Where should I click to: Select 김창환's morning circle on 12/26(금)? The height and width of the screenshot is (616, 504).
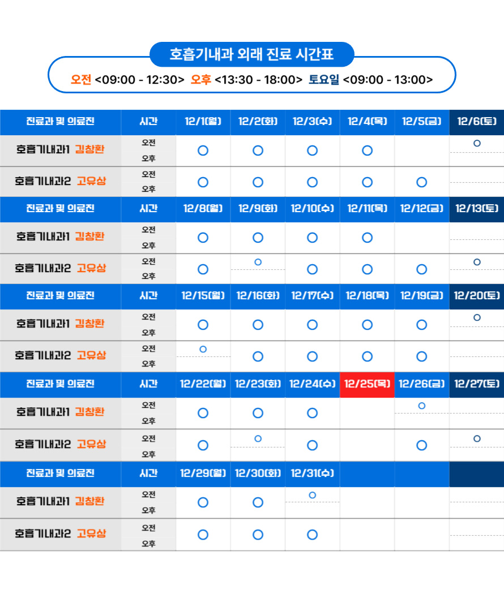(421, 406)
